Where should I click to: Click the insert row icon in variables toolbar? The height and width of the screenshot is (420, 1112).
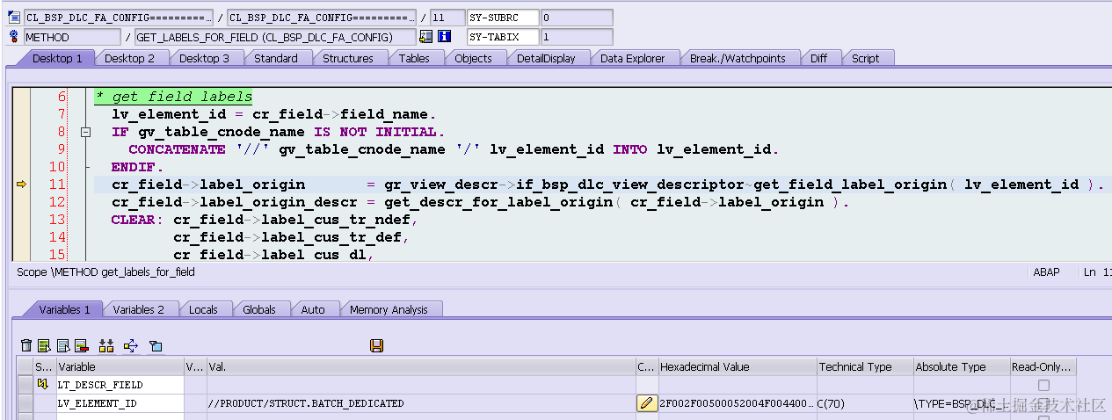[46, 346]
